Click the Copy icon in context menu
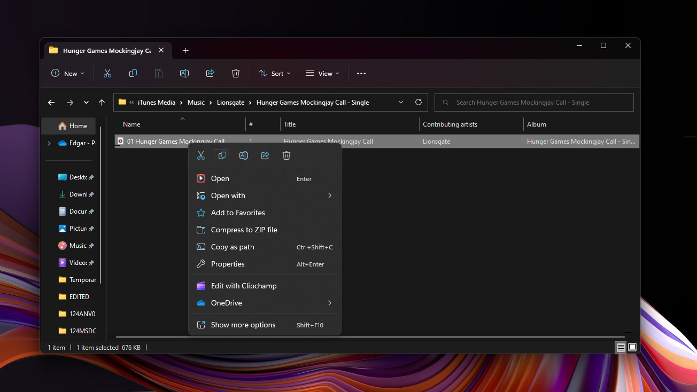 222,155
